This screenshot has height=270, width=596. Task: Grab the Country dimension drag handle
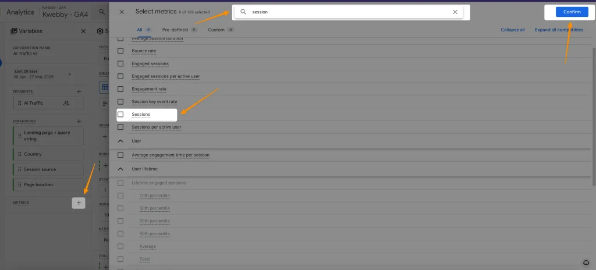20,154
